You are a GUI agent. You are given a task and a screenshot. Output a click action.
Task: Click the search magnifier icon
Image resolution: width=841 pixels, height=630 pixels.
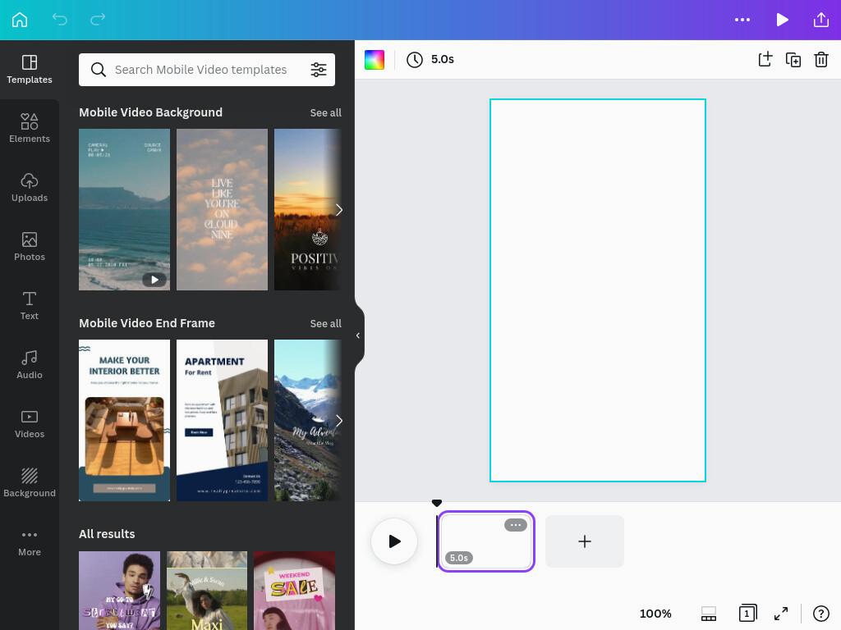point(99,70)
